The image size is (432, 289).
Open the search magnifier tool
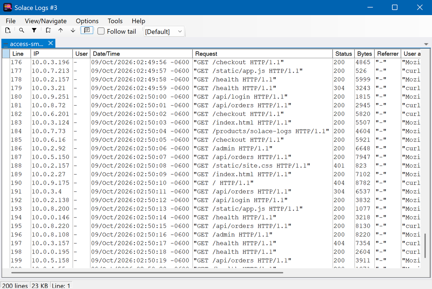coord(22,31)
